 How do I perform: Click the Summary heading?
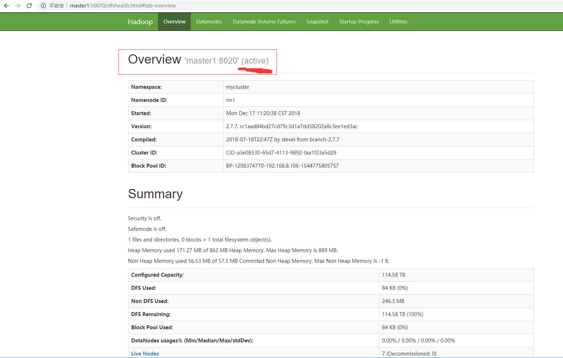click(x=155, y=194)
